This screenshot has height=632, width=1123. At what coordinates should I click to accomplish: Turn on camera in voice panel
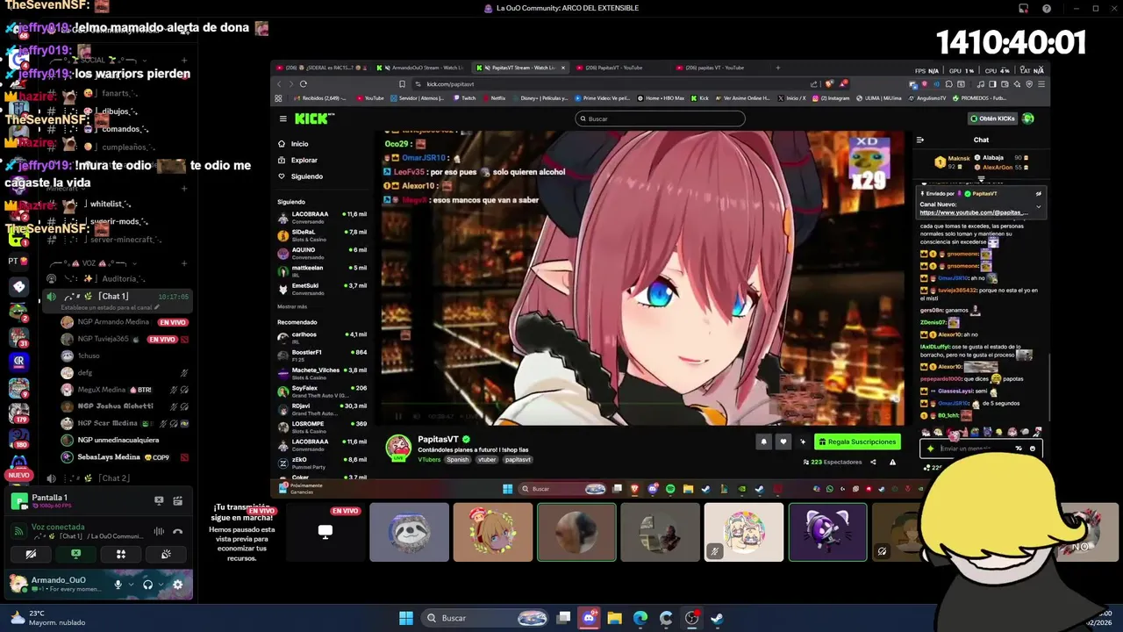point(31,554)
